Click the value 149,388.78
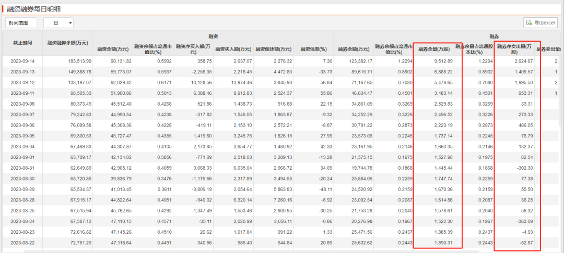Screen dimensions: 564x253 click(x=79, y=72)
